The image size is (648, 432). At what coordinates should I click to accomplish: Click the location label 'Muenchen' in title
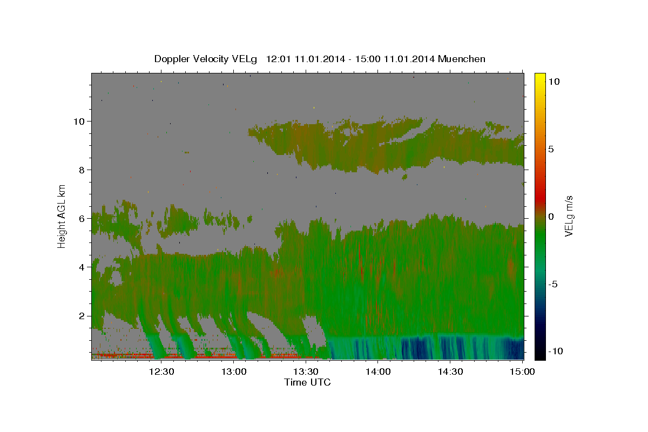click(462, 59)
